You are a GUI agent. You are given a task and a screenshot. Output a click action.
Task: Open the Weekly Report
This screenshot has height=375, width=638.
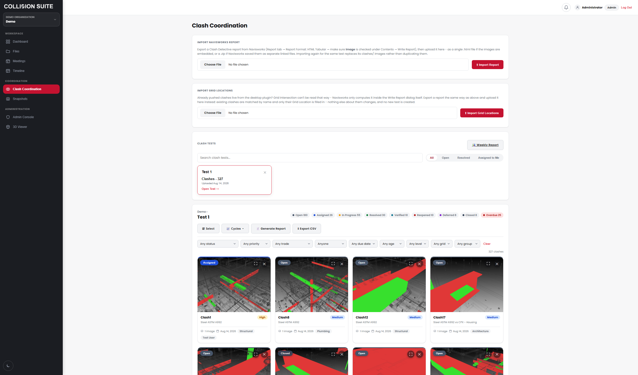tap(485, 145)
